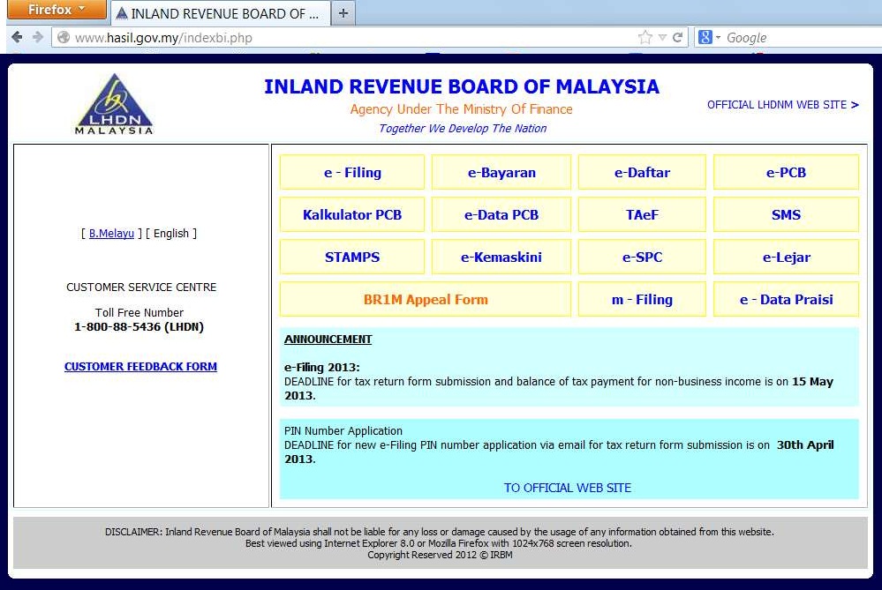This screenshot has height=590, width=882.
Task: Open e - Data Praisi
Action: [x=786, y=300]
